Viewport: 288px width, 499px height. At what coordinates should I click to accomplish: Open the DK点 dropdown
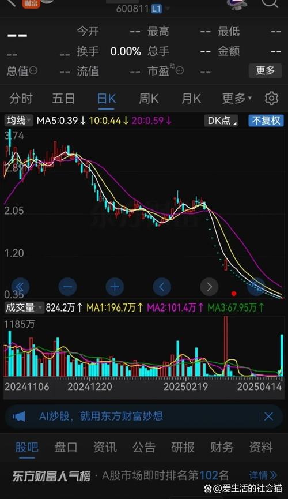click(221, 121)
